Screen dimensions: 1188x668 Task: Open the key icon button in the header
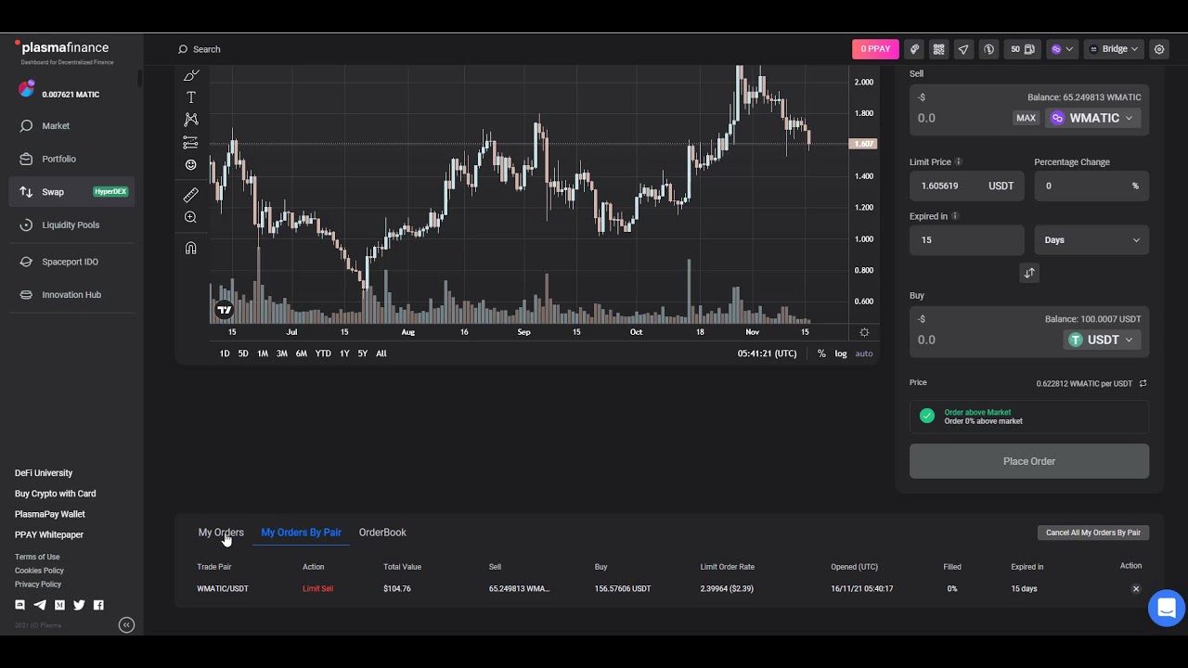click(x=914, y=49)
